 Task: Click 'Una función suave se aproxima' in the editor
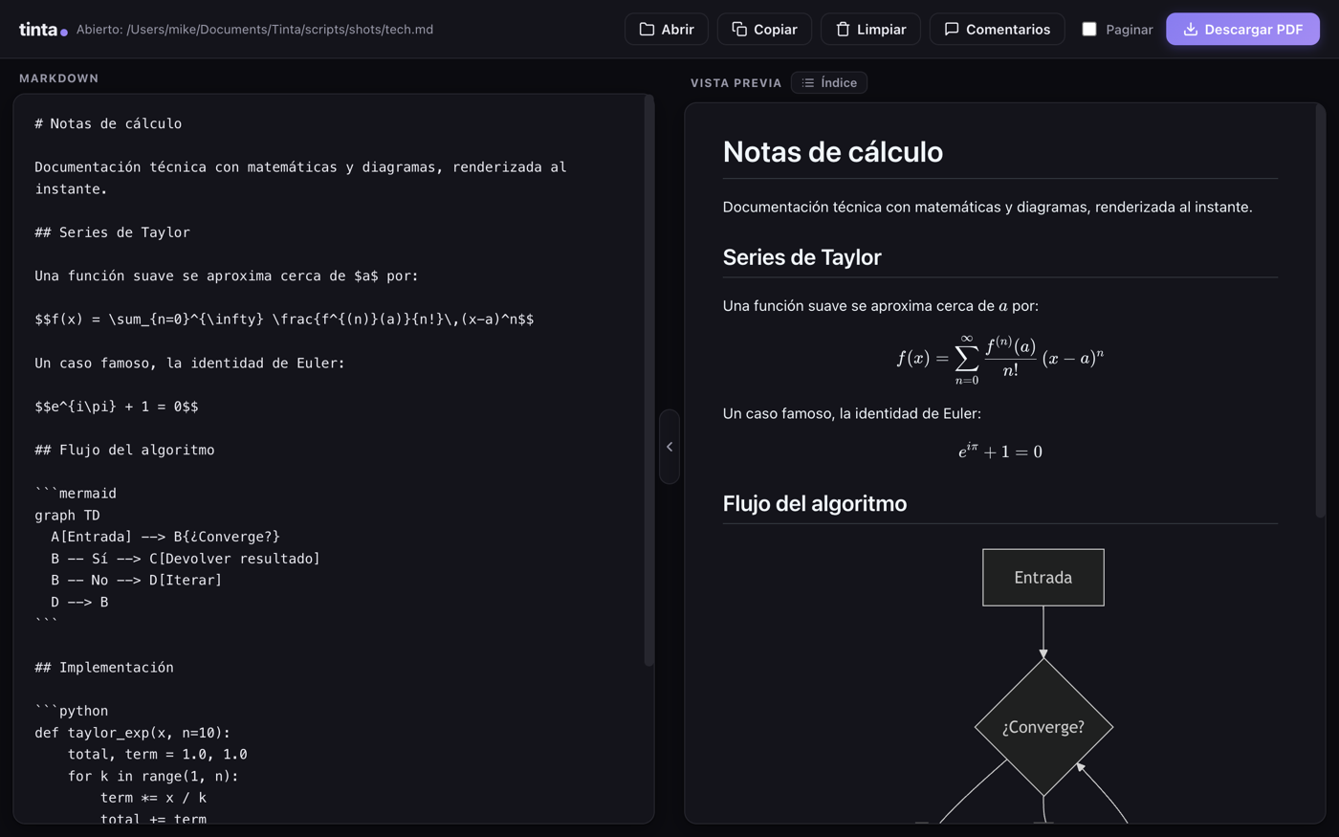coord(227,276)
